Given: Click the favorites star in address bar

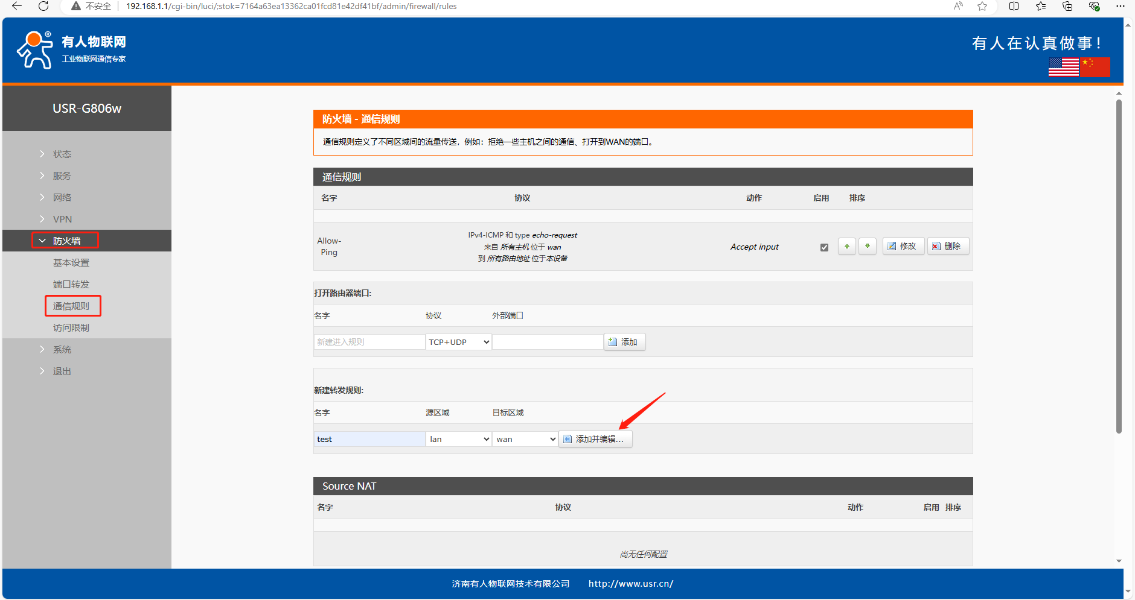Looking at the screenshot, I should click(x=982, y=6).
